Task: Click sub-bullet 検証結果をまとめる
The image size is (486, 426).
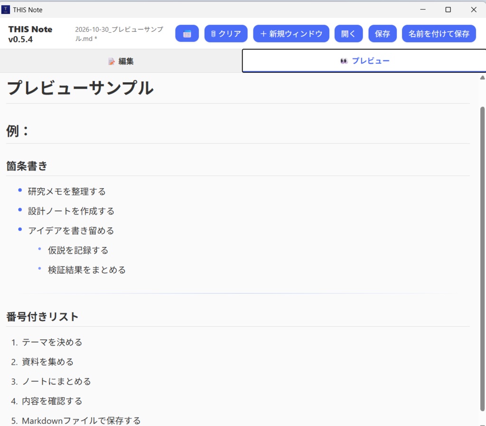Action: tap(87, 270)
